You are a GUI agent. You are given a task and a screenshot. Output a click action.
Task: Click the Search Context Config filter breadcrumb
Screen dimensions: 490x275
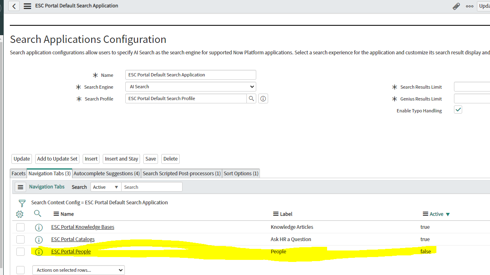pos(99,202)
